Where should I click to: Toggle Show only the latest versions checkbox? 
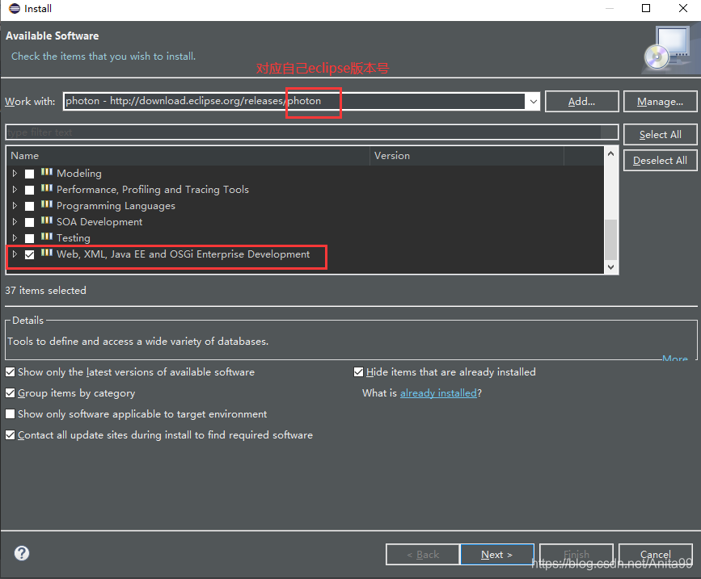pos(11,371)
